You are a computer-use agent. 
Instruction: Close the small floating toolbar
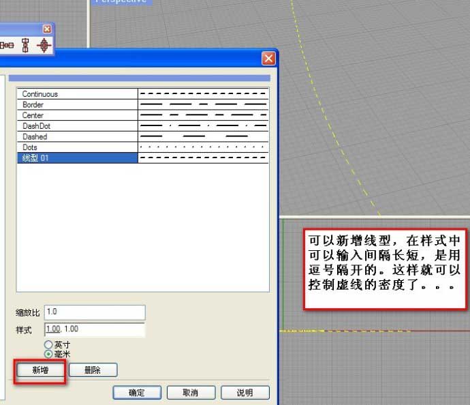(47, 29)
